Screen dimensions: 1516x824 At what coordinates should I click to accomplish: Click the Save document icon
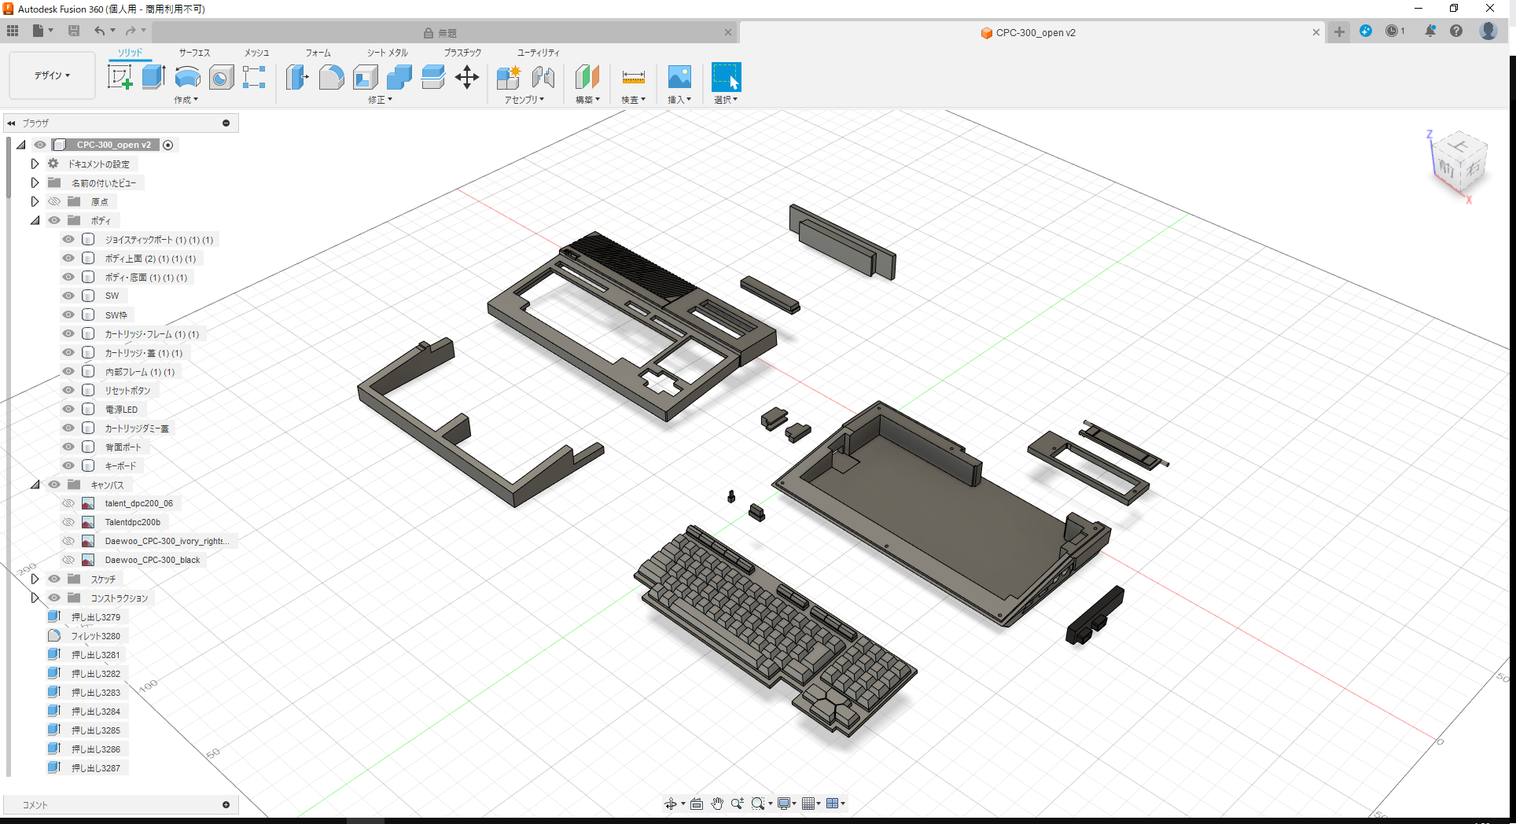pos(74,30)
